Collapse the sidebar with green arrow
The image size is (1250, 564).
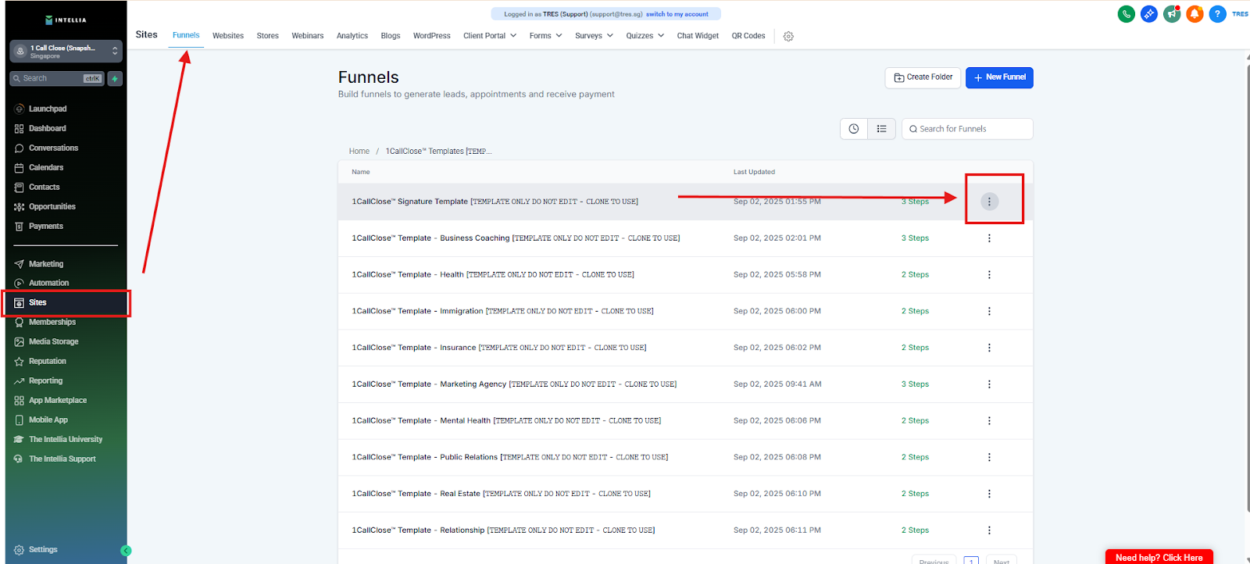tap(126, 551)
